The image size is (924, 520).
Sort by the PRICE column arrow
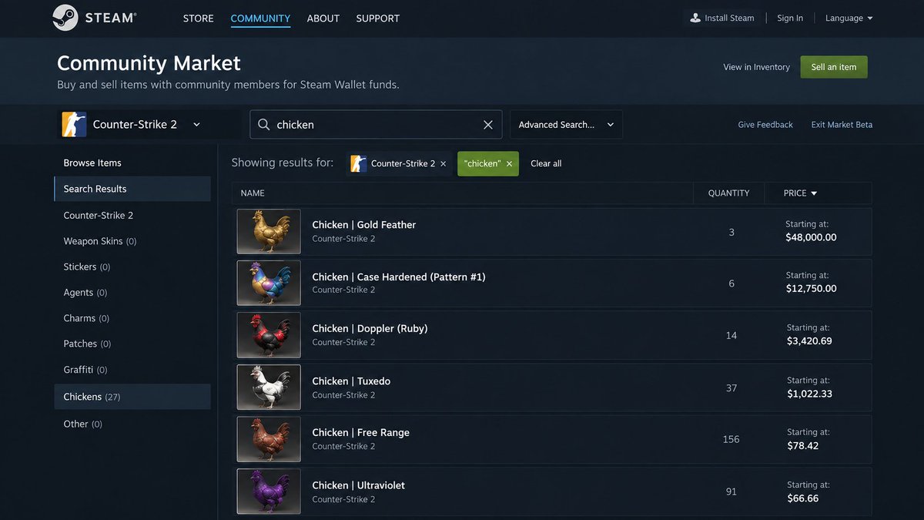[815, 193]
